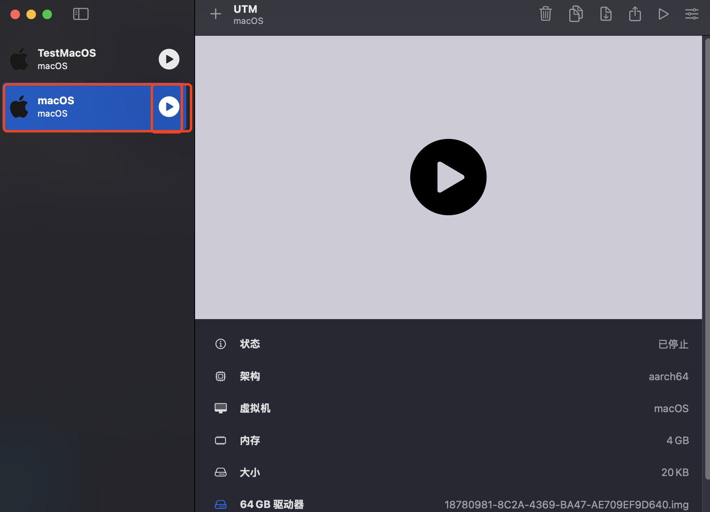Share the VM using share icon
This screenshot has height=512, width=710.
pyautogui.click(x=635, y=14)
